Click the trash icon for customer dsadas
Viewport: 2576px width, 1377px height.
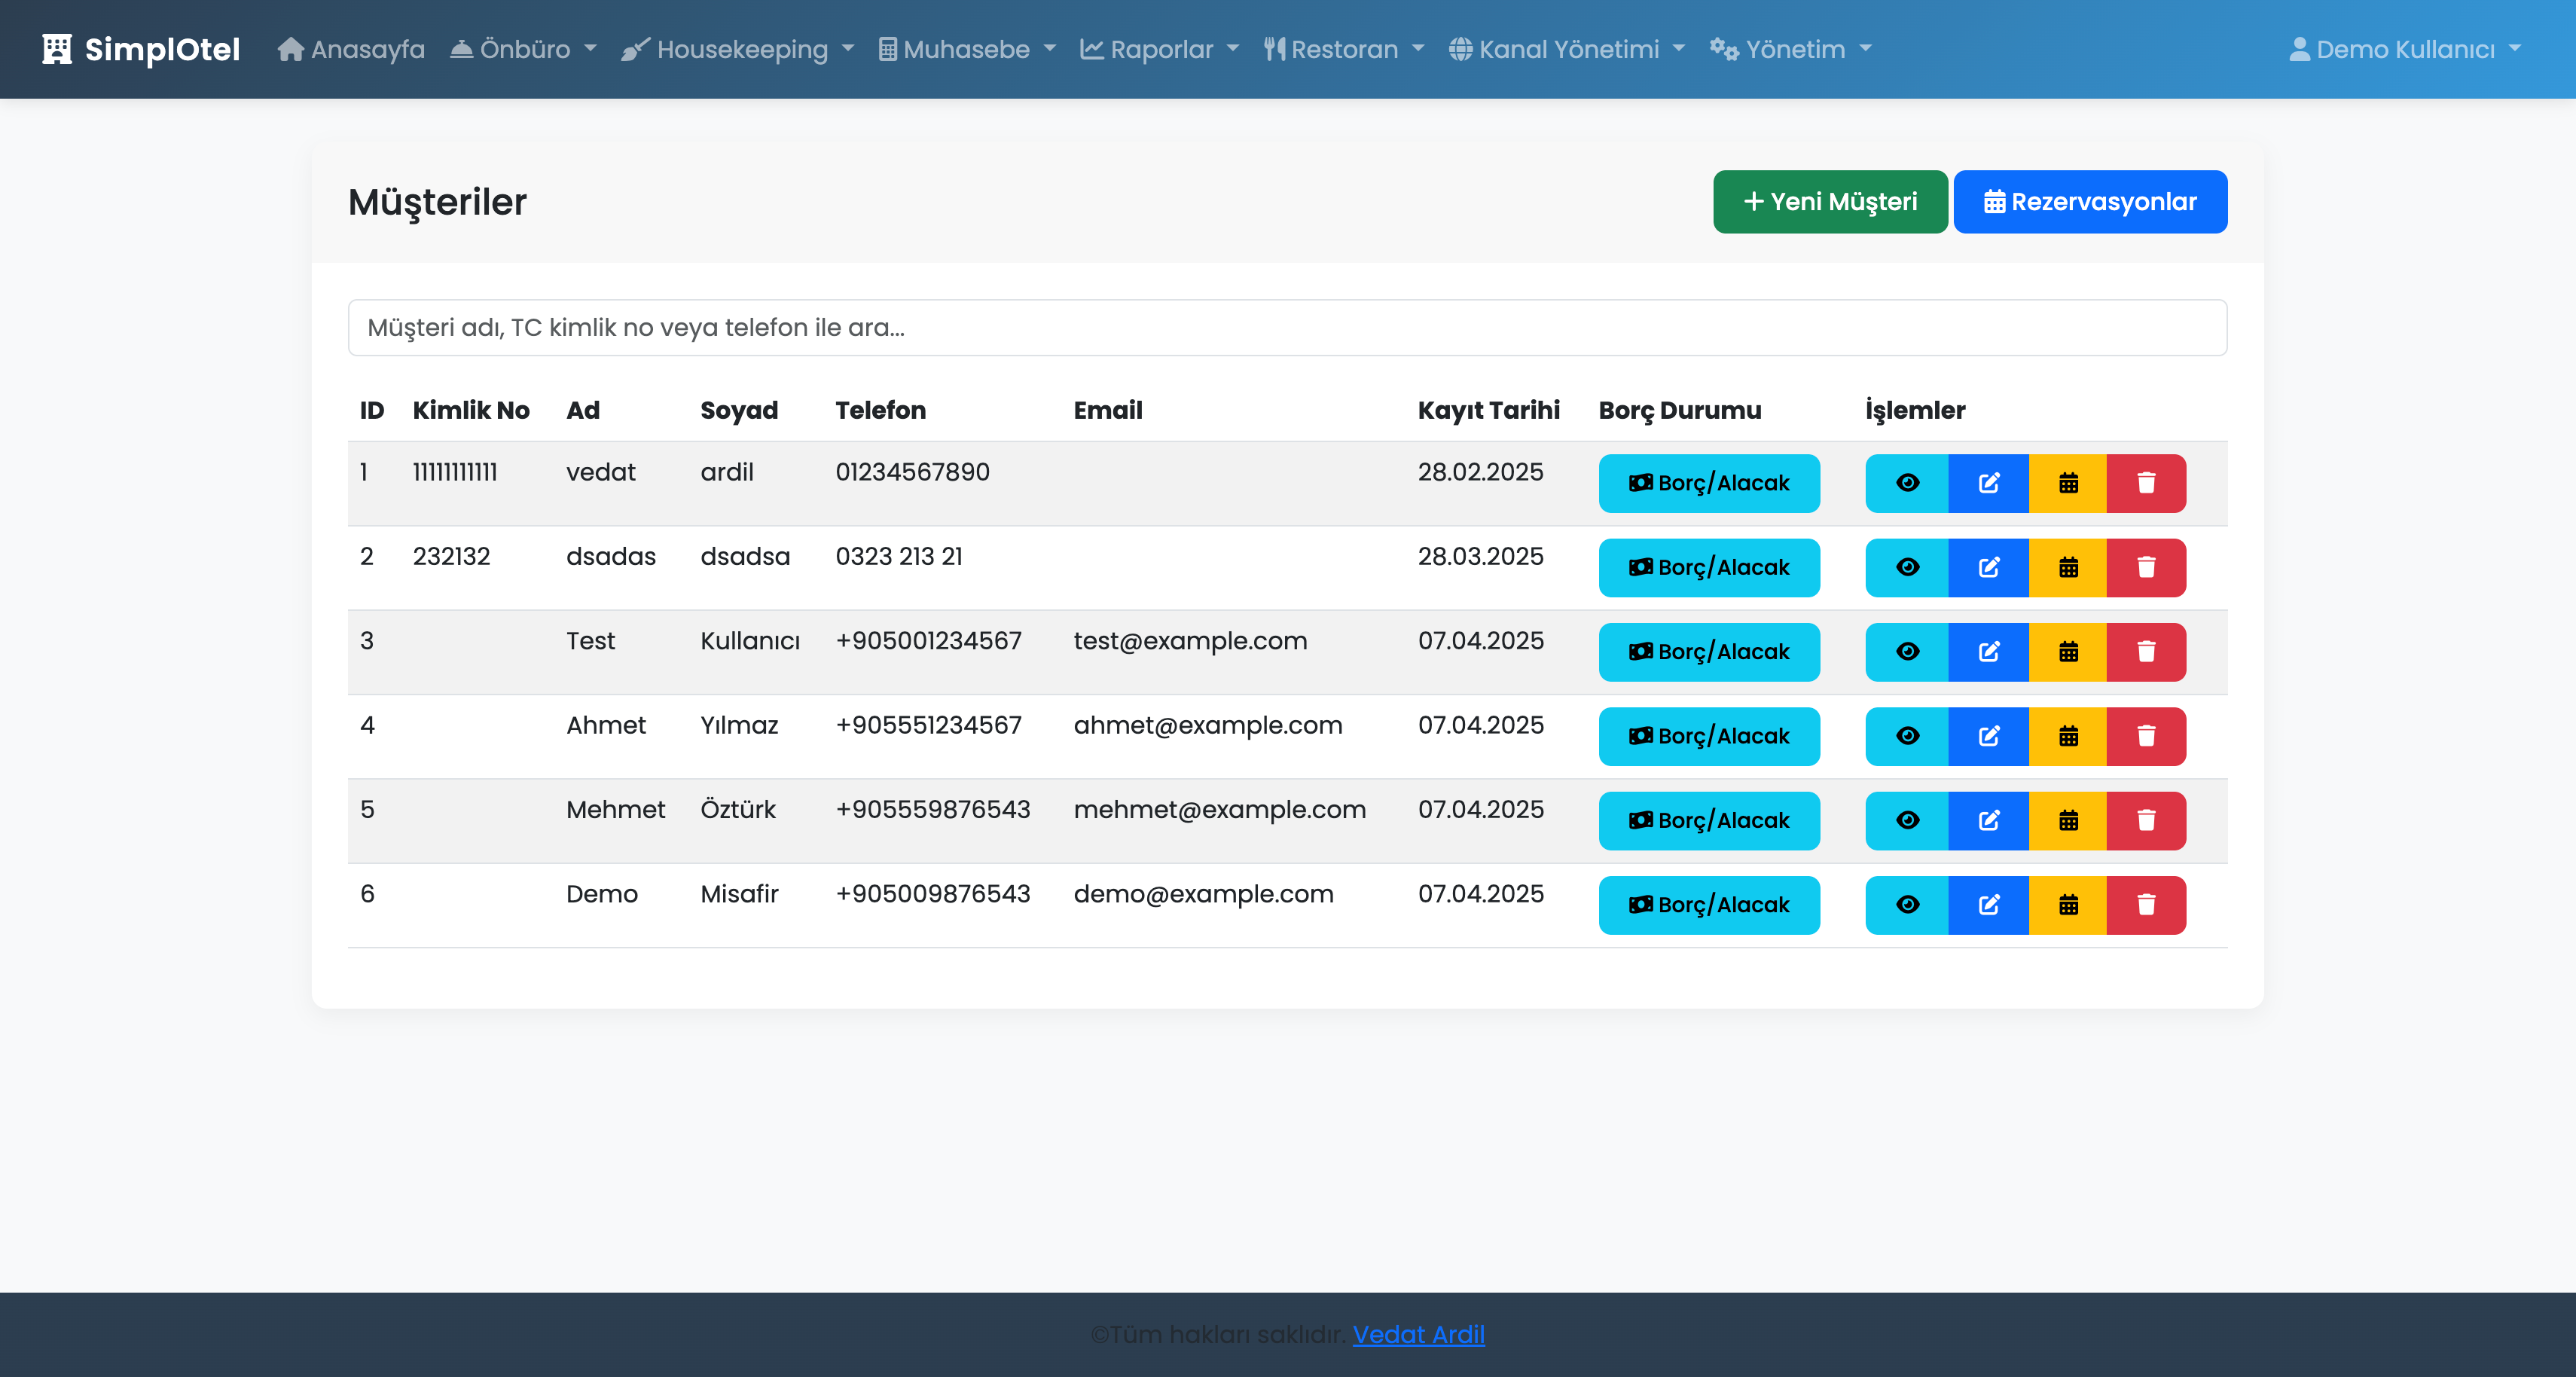click(2145, 567)
